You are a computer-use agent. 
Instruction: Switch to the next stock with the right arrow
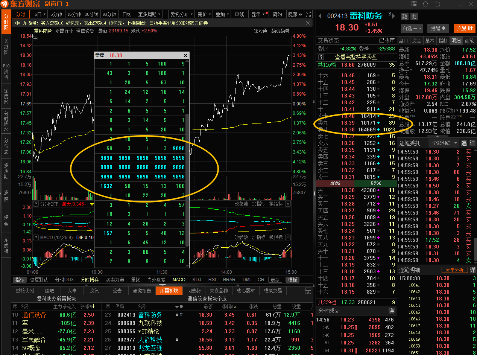tap(393, 16)
